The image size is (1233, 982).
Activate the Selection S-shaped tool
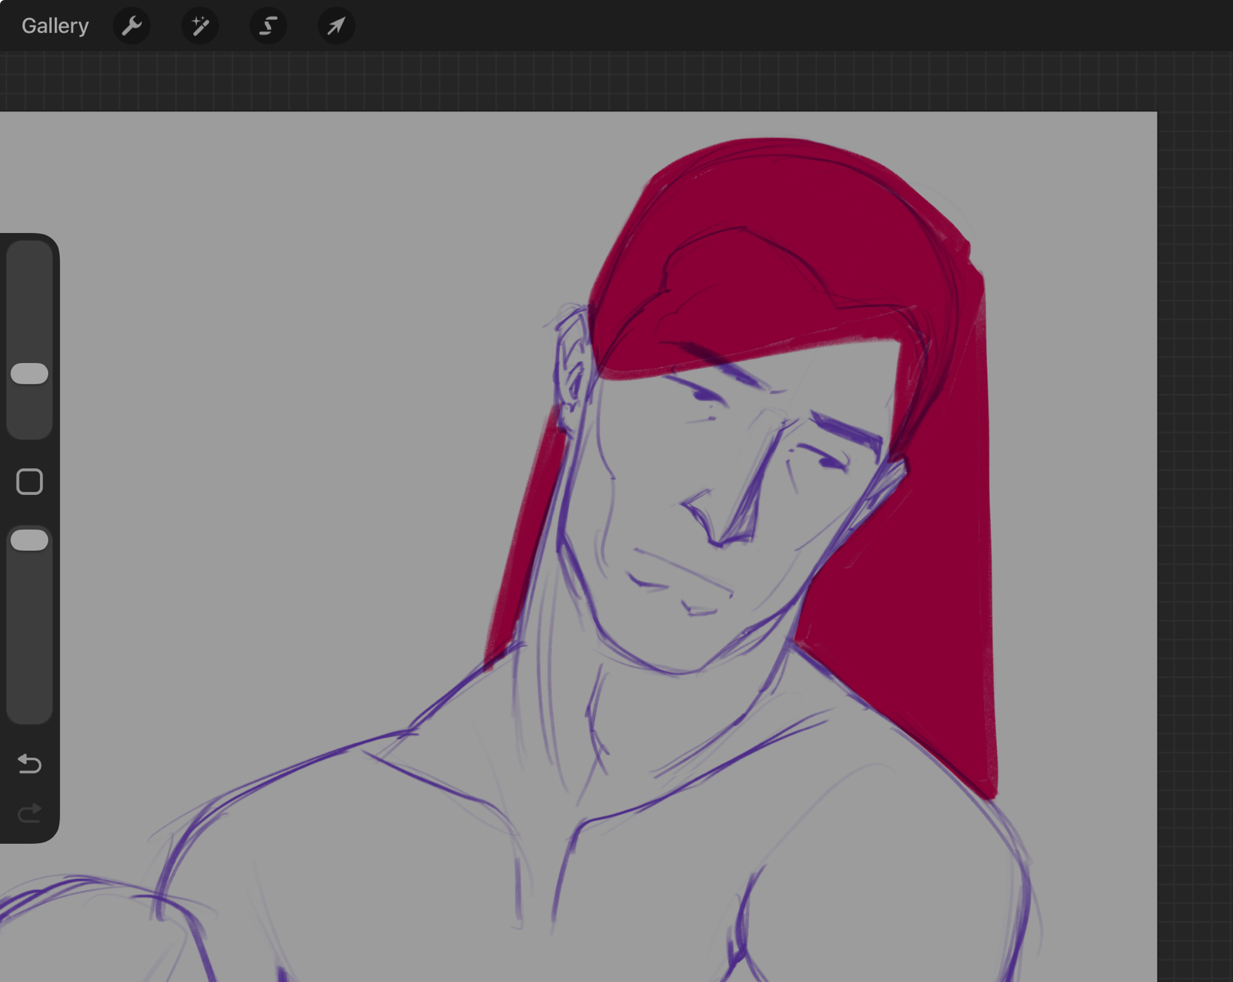268,26
